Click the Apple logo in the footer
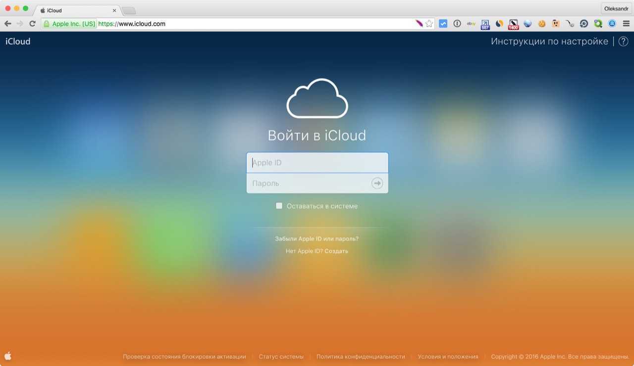Viewport: 634px width, 366px height. coord(8,356)
